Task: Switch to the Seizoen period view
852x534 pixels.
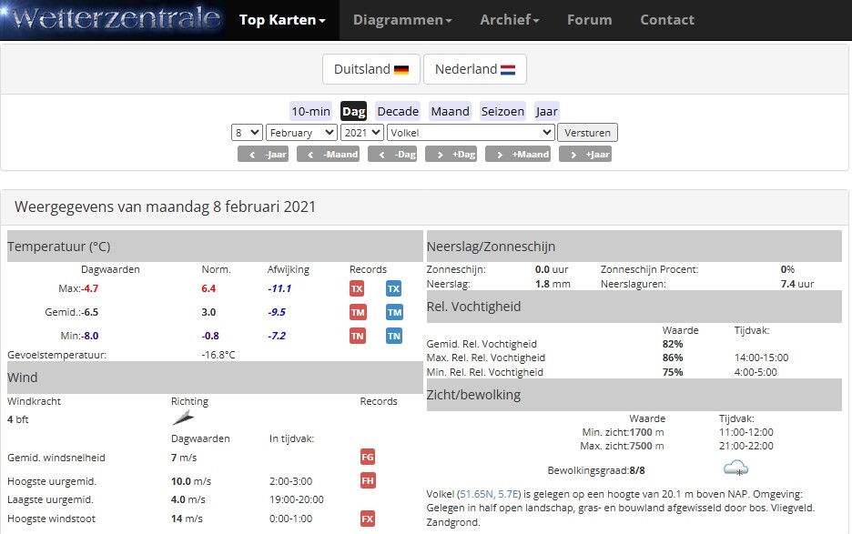Action: (502, 111)
